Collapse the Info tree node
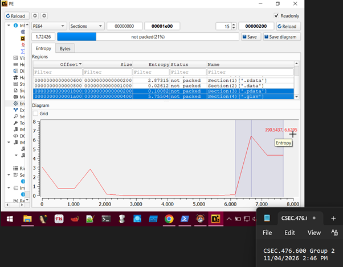The width and height of the screenshot is (343, 267). 9,26
